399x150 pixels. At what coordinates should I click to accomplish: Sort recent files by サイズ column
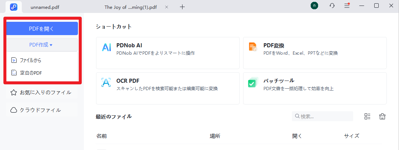pos(352,136)
